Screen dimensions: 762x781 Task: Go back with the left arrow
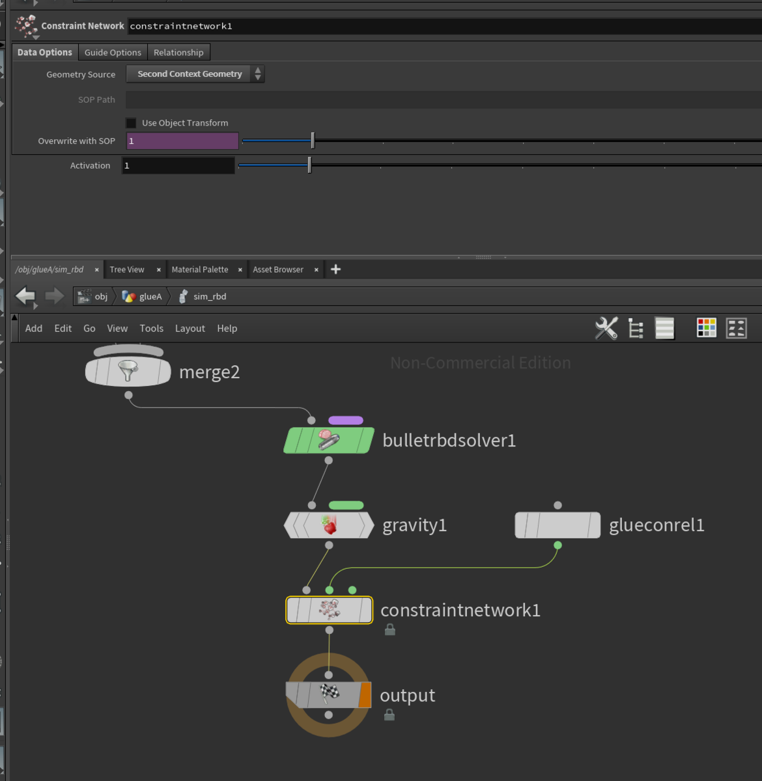25,296
